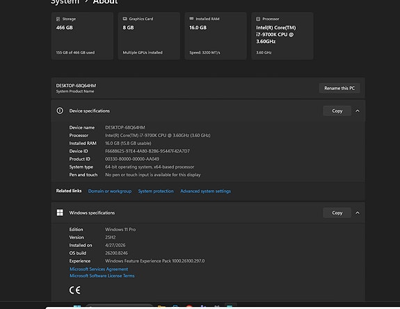Go back to System in the breadcrumb
This screenshot has width=400, height=309.
coord(65,2)
